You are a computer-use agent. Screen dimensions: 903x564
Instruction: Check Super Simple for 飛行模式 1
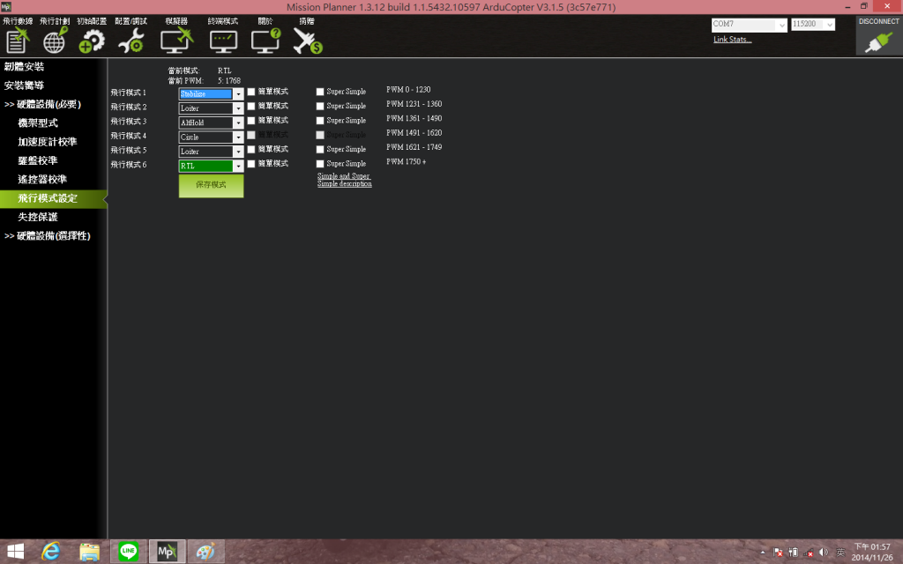click(x=320, y=92)
